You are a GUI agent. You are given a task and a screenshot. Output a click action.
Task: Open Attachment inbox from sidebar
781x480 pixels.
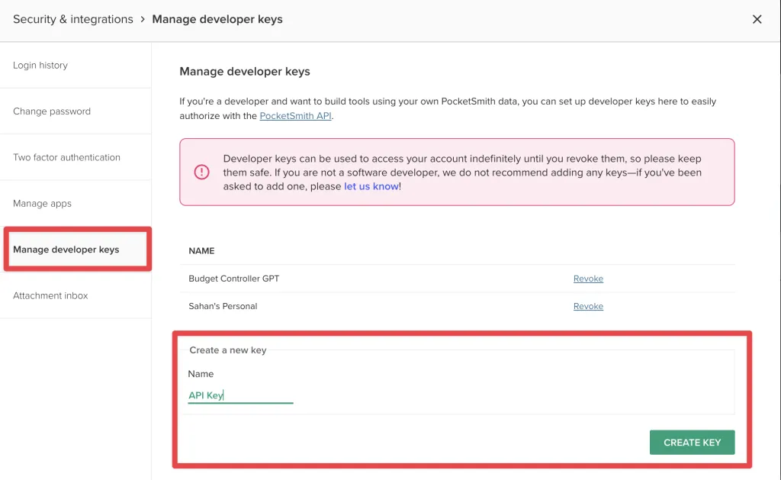[50, 295]
